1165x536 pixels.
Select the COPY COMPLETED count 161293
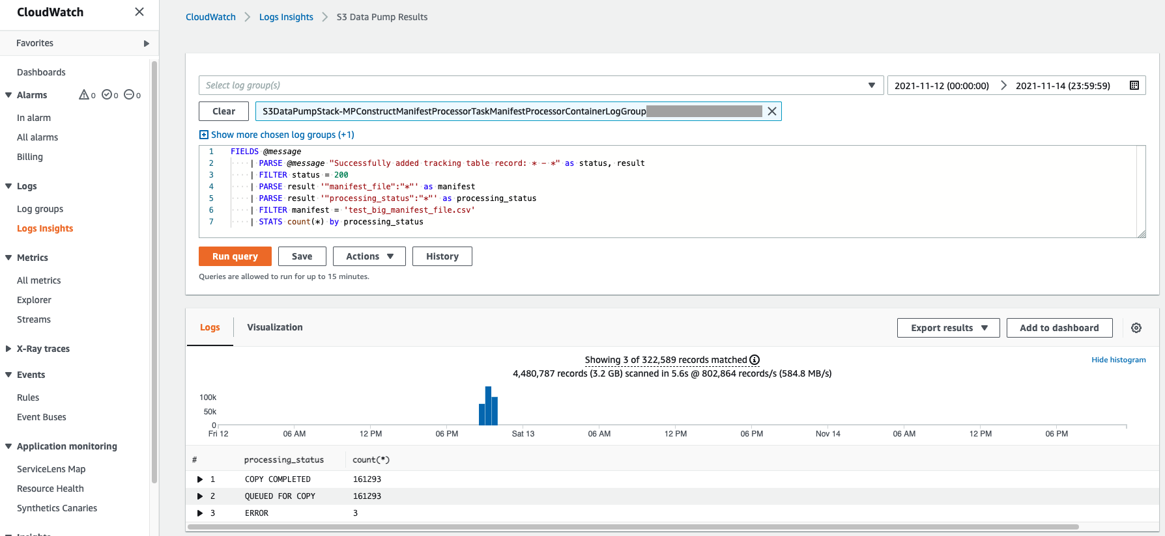(x=367, y=479)
